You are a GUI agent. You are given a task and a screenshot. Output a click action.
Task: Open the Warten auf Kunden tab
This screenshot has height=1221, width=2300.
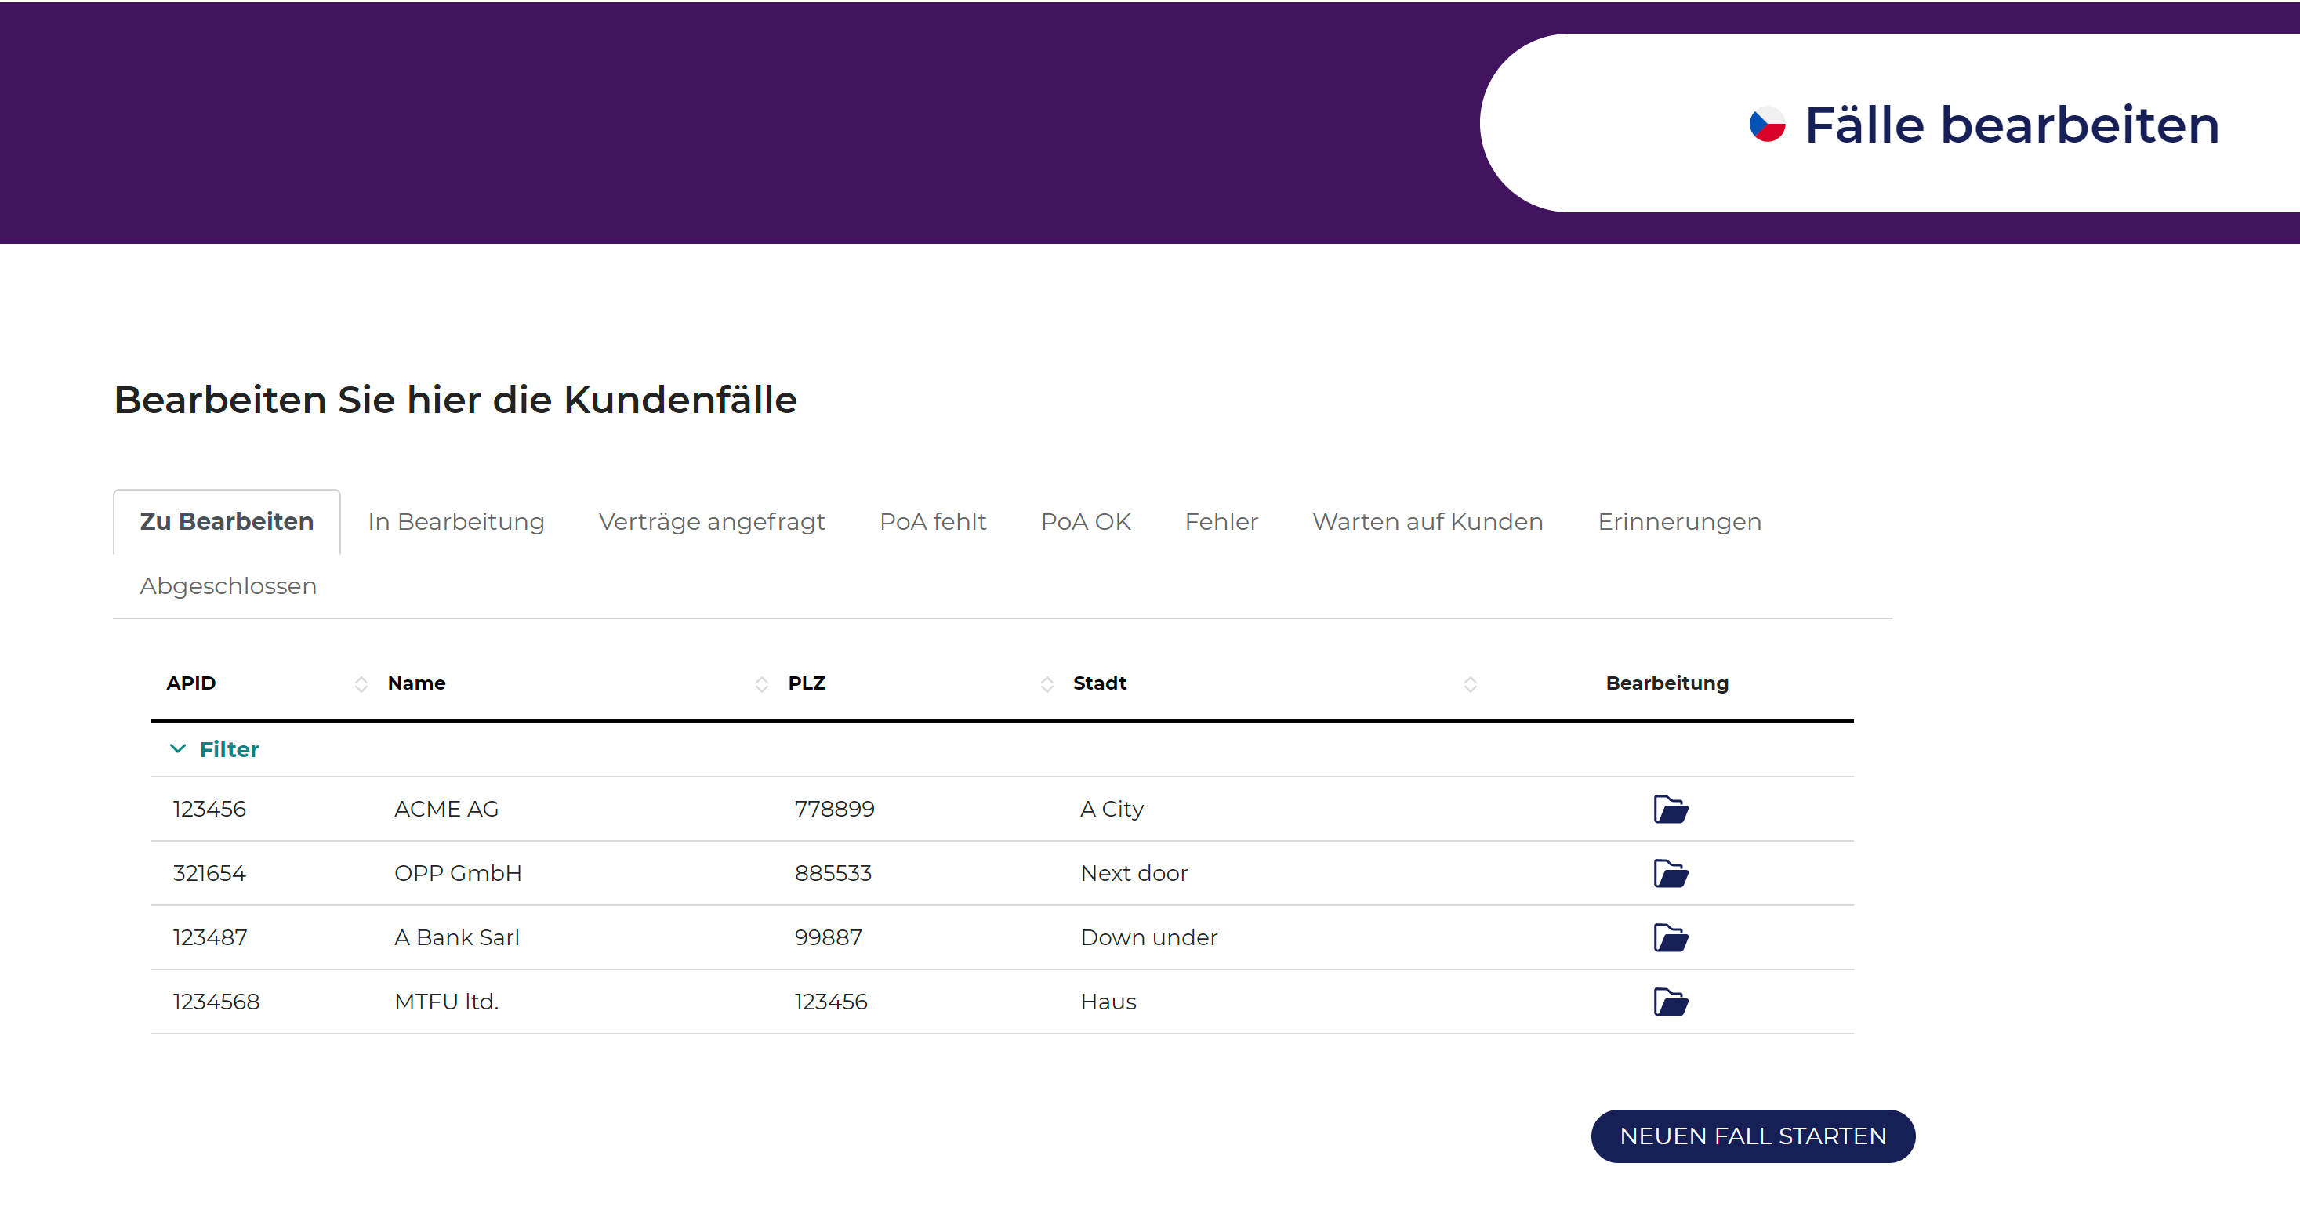coord(1428,521)
